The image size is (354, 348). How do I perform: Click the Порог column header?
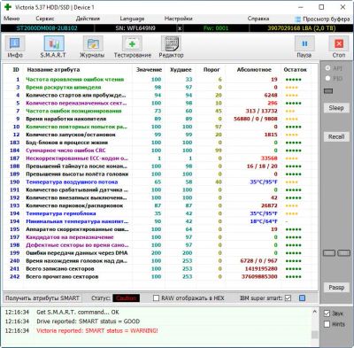[212, 70]
